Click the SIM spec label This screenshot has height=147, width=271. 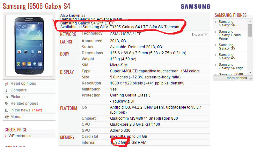pyautogui.click(x=85, y=65)
